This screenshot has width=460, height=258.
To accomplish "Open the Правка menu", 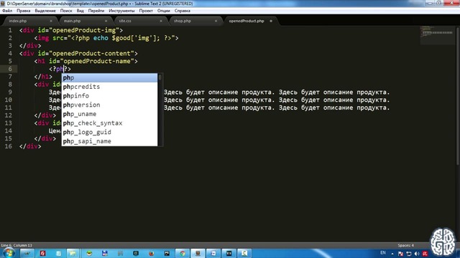I will [24, 11].
